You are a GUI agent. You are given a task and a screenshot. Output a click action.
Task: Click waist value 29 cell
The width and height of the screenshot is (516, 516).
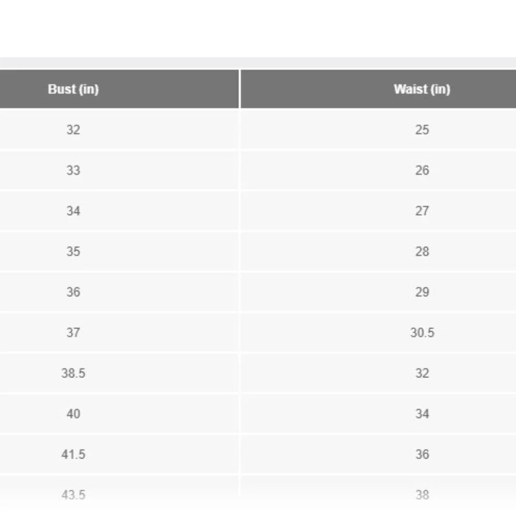pos(378,292)
